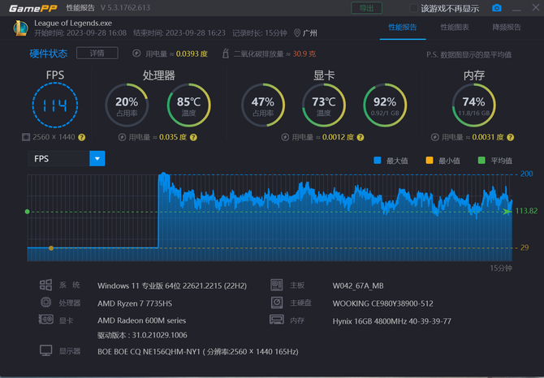This screenshot has width=544, height=378.
Task: Click W042_67A_MB motherboard text
Action: (358, 286)
